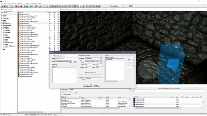Click the landscape editing toolbar icon

[27, 6]
